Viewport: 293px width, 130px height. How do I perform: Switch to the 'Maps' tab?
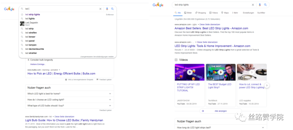click(225, 13)
